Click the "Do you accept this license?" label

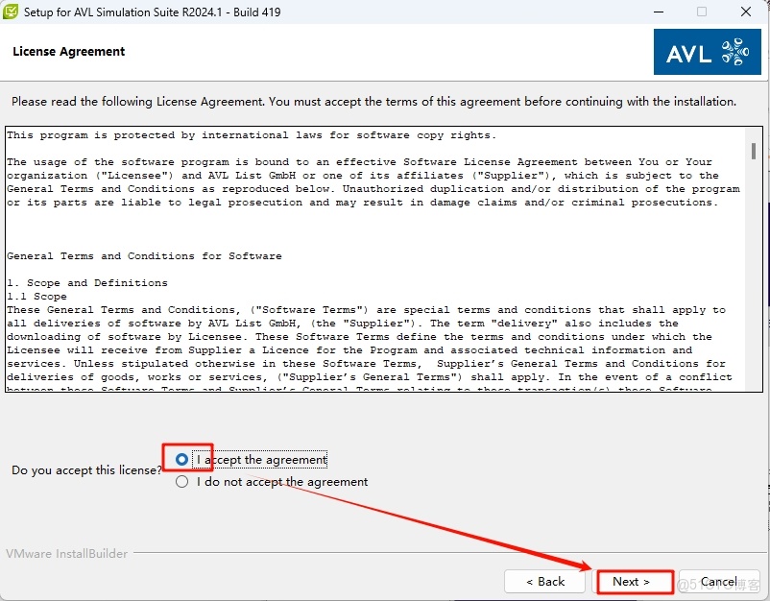(86, 470)
